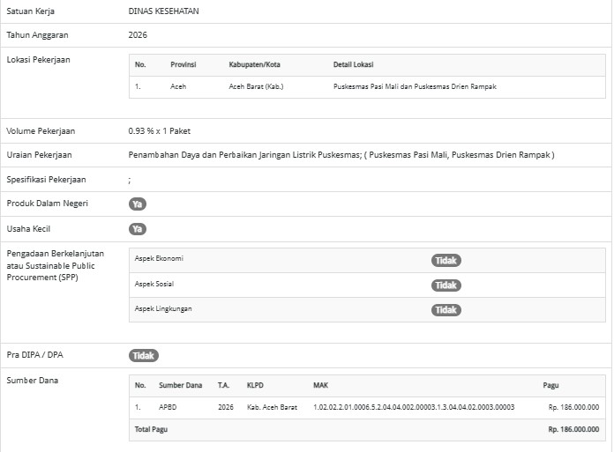The width and height of the screenshot is (614, 452).
Task: Select the Aceh Barat (Kab.) cell
Action: point(256,87)
